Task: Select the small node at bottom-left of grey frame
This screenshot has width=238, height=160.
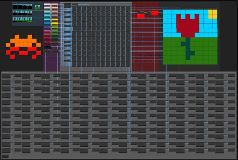Action: click(5, 156)
